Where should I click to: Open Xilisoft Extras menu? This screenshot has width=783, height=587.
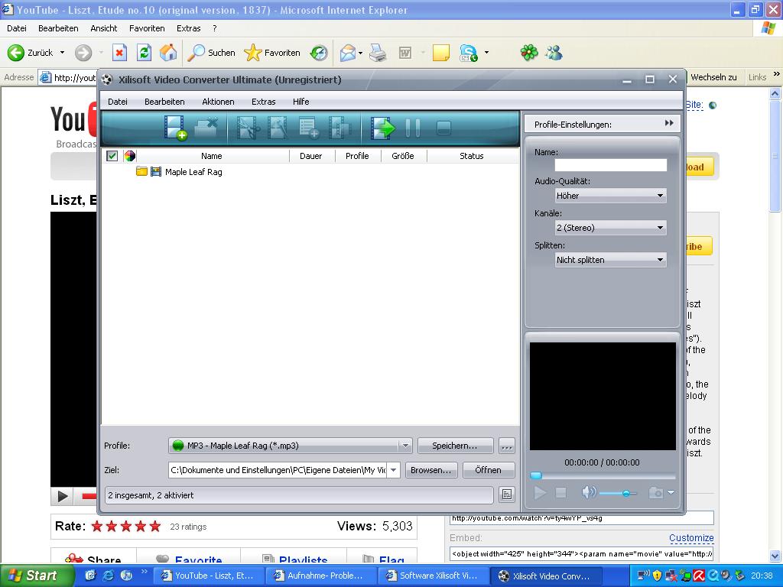(263, 102)
